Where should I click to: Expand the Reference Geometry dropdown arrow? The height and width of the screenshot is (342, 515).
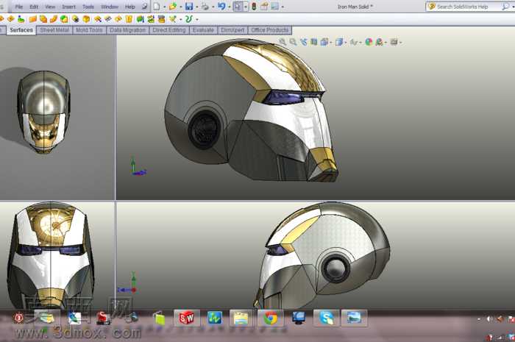coord(181,20)
